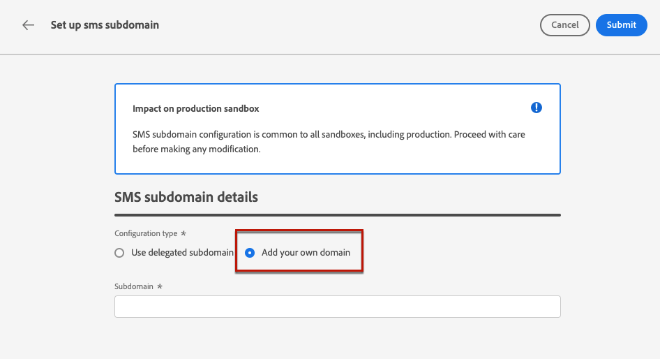Focus the Subdomain text input field
Screen dimensions: 660x359
coord(337,307)
